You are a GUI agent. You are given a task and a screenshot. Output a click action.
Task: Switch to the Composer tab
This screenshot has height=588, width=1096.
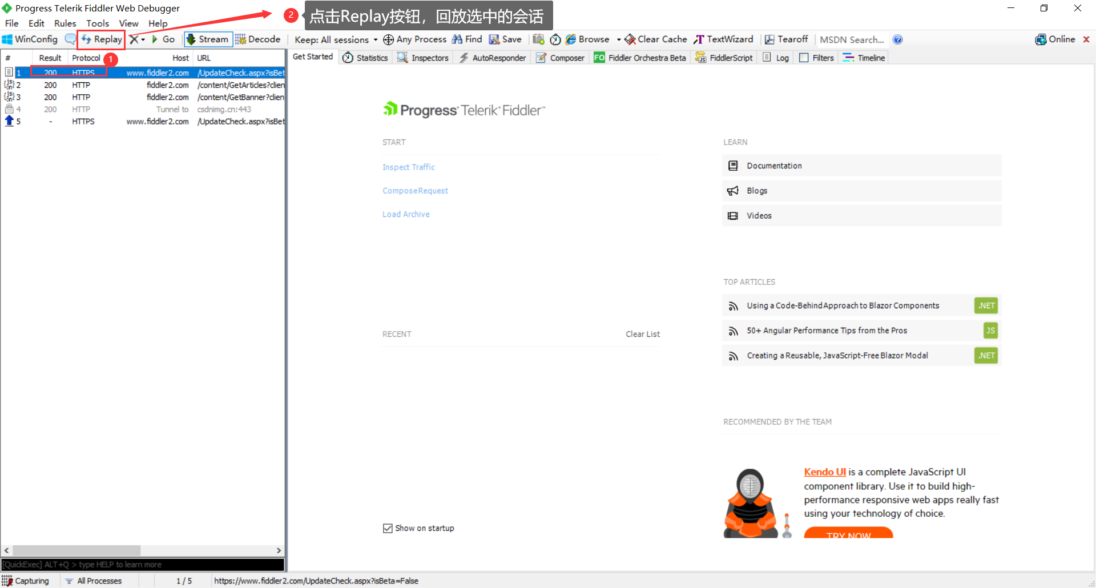tap(560, 58)
